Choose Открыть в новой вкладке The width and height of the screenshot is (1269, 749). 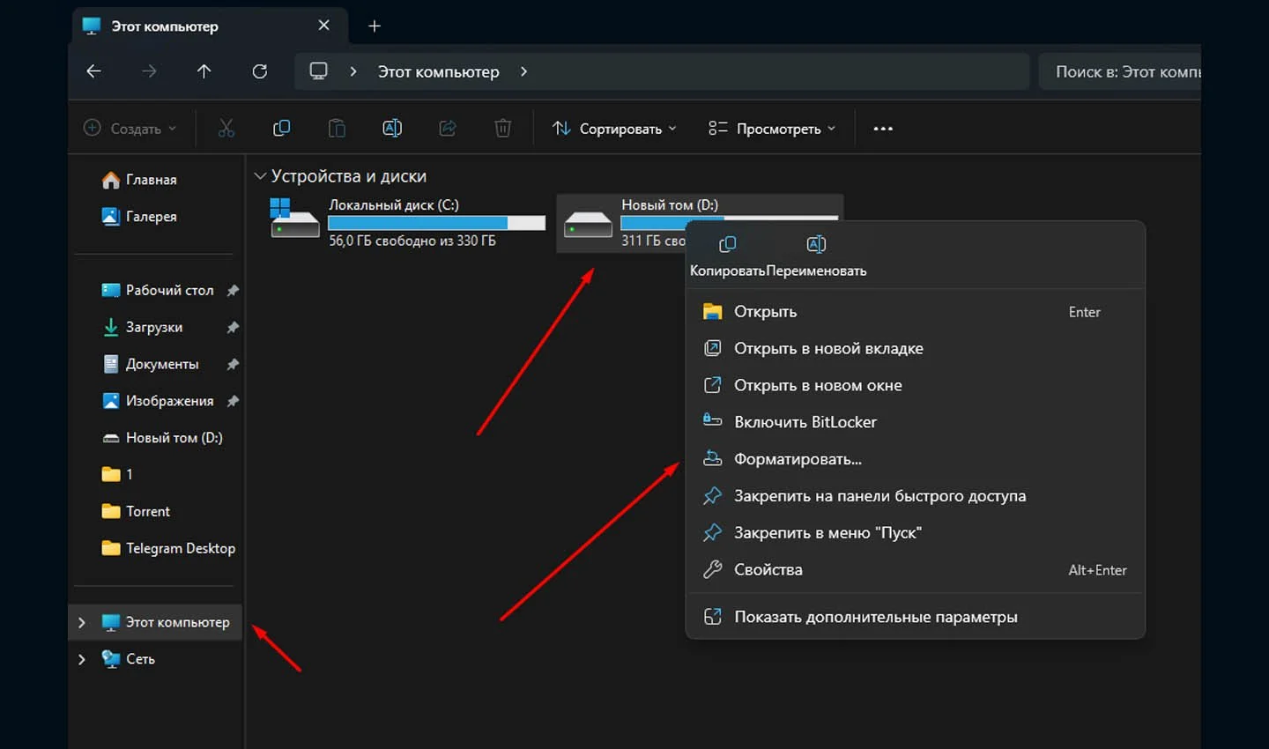pyautogui.click(x=916, y=349)
